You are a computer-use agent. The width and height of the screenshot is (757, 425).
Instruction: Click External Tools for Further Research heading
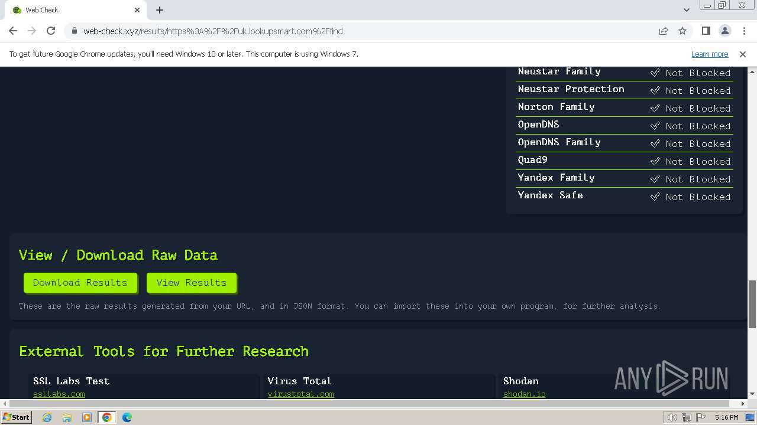pos(164,351)
